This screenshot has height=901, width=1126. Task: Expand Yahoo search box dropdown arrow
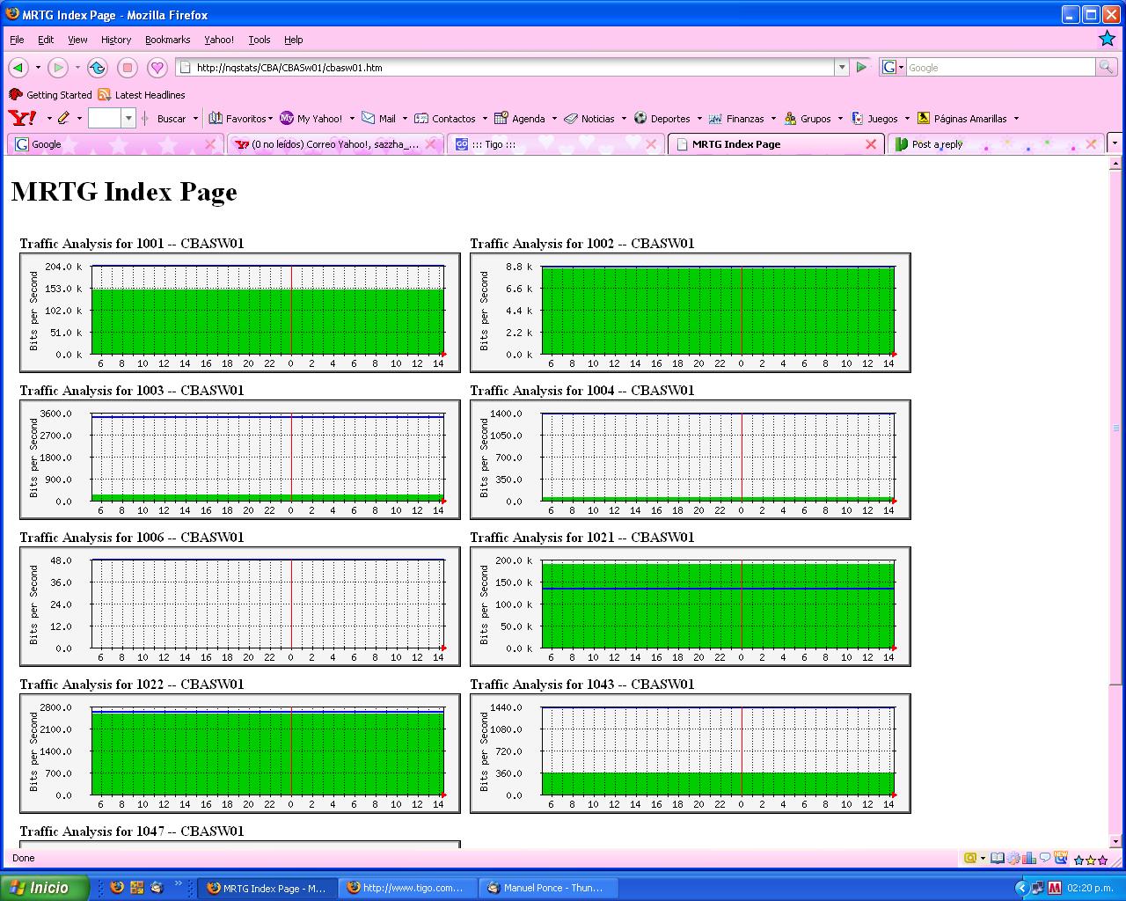[x=128, y=118]
